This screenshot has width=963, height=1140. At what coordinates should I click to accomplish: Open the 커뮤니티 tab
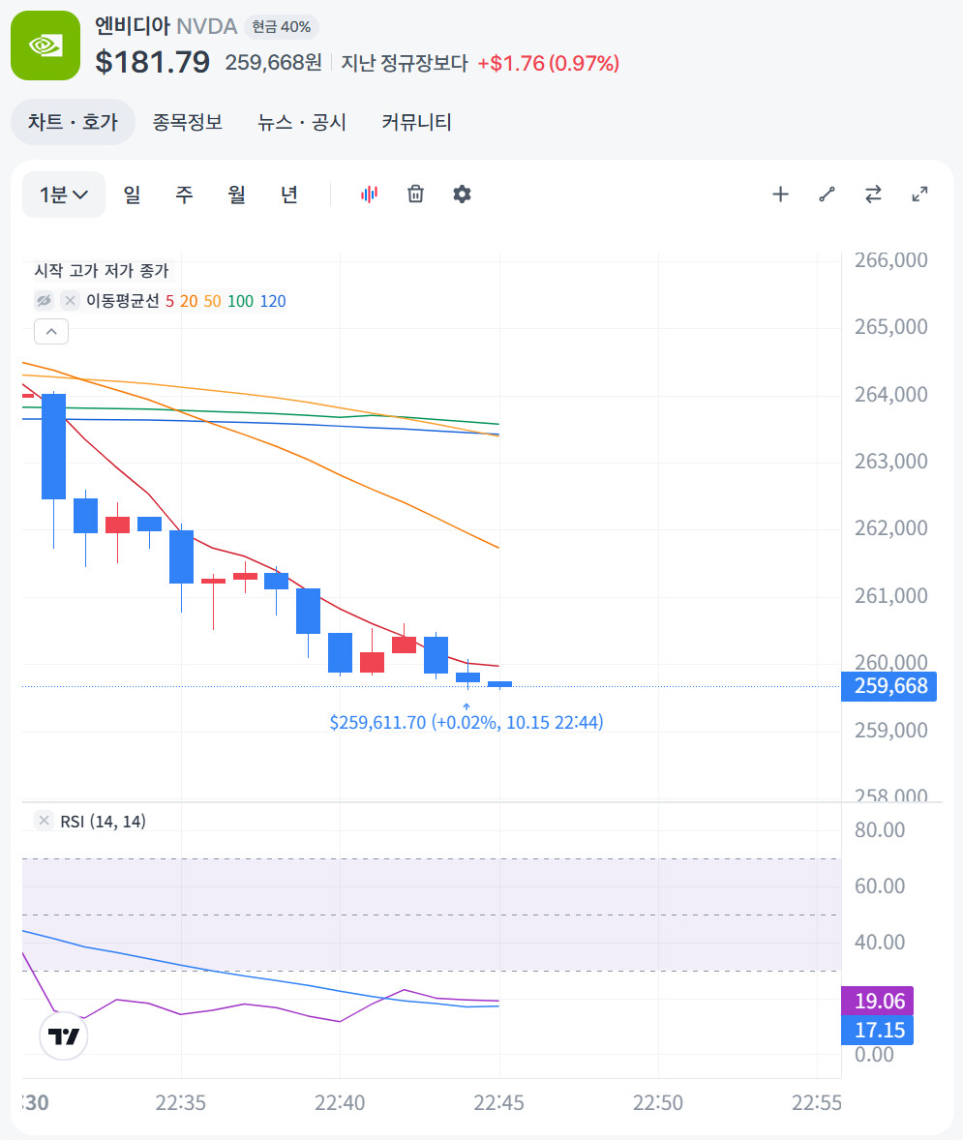417,122
